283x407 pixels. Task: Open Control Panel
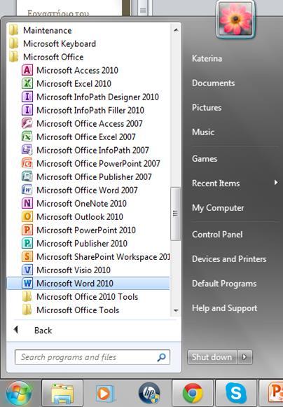[x=217, y=235]
